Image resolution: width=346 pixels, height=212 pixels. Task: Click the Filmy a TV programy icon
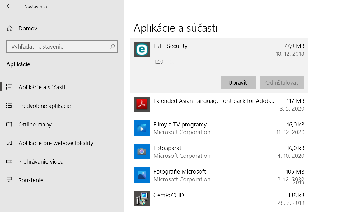(142, 128)
